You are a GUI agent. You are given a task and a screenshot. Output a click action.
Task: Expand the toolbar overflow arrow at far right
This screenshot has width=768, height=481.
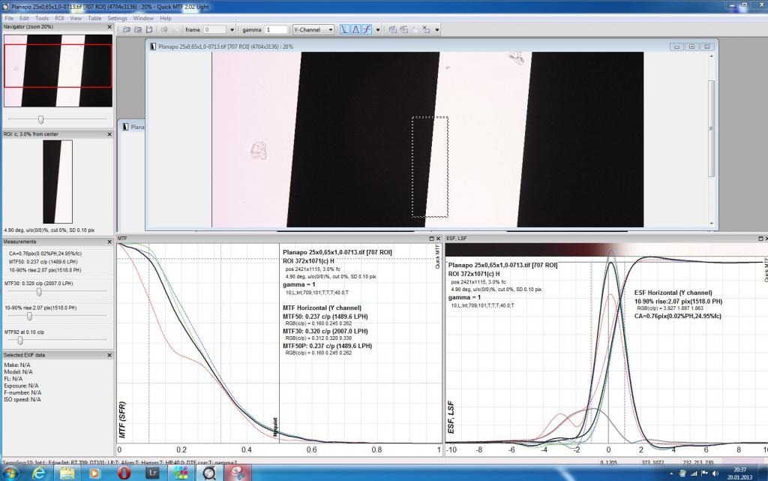pos(436,29)
